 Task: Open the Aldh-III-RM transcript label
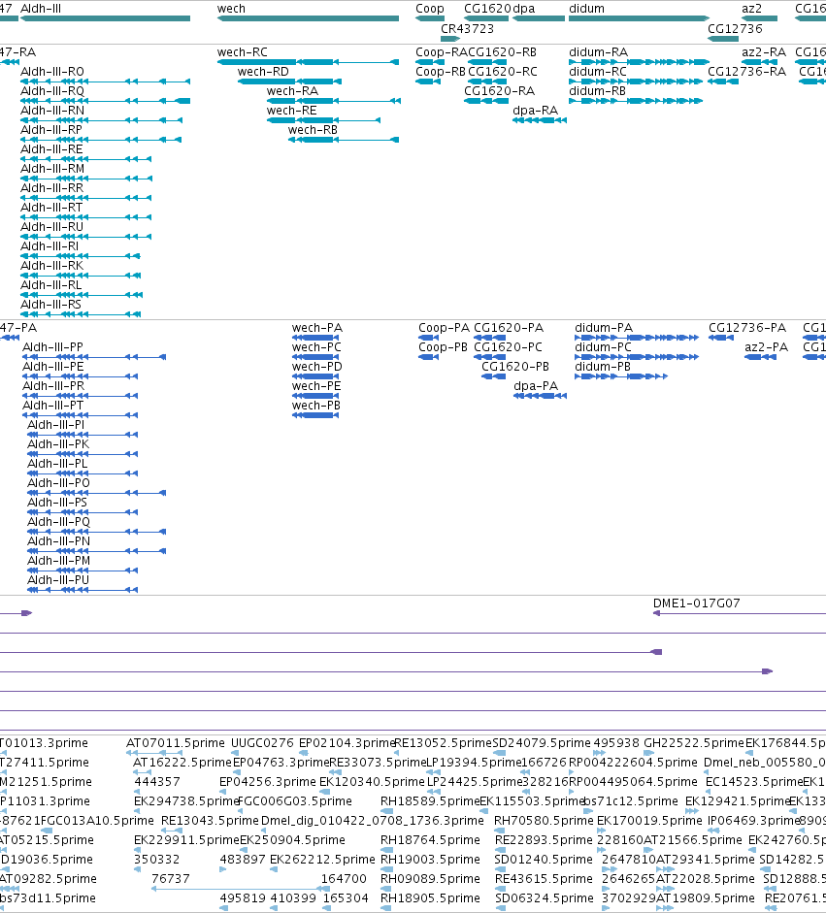(52, 169)
